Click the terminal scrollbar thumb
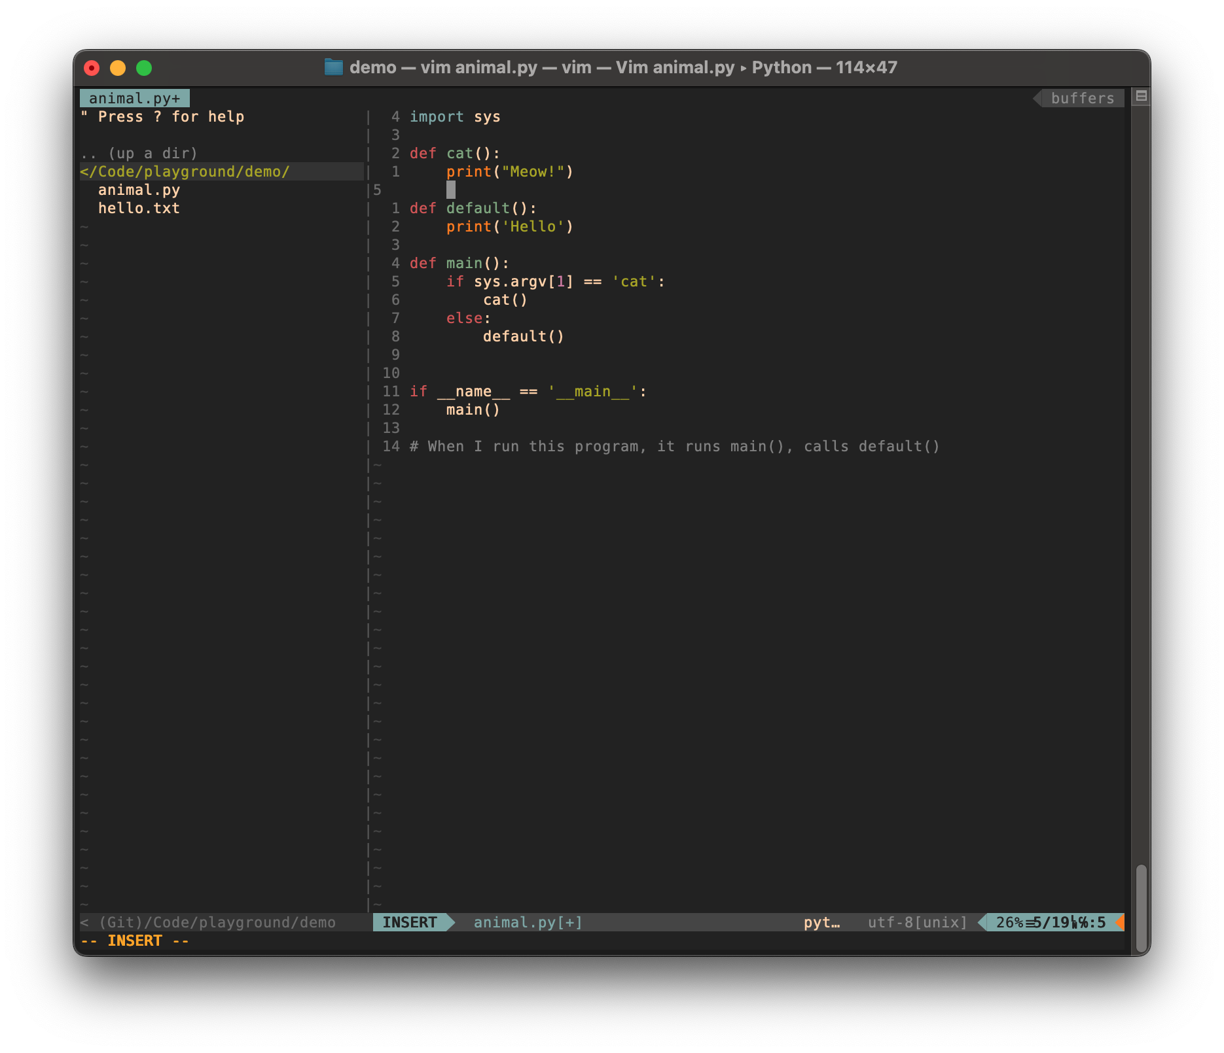1224x1053 pixels. [x=1142, y=908]
